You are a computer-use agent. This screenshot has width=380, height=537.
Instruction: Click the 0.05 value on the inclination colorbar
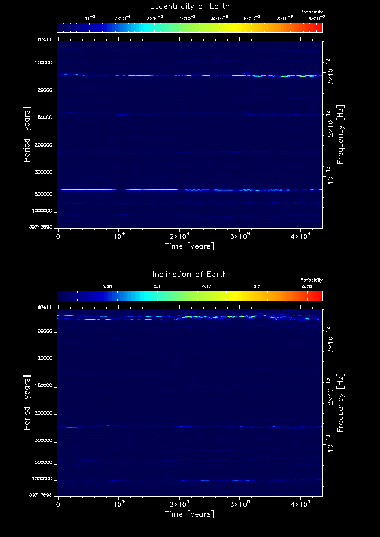(x=107, y=287)
